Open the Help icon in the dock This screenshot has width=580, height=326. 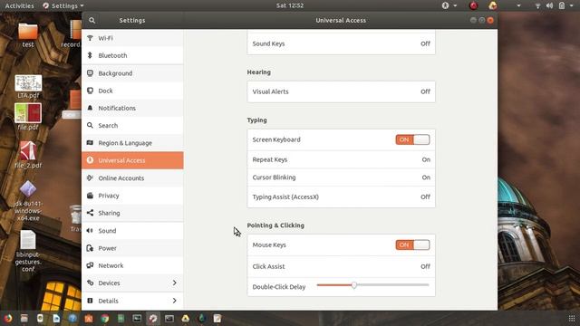coord(72,318)
